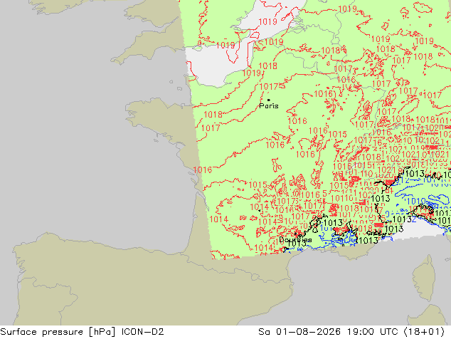The height and width of the screenshot is (349, 451).
Task: Click the '19:00 UTC' time text
Action: tap(372, 332)
